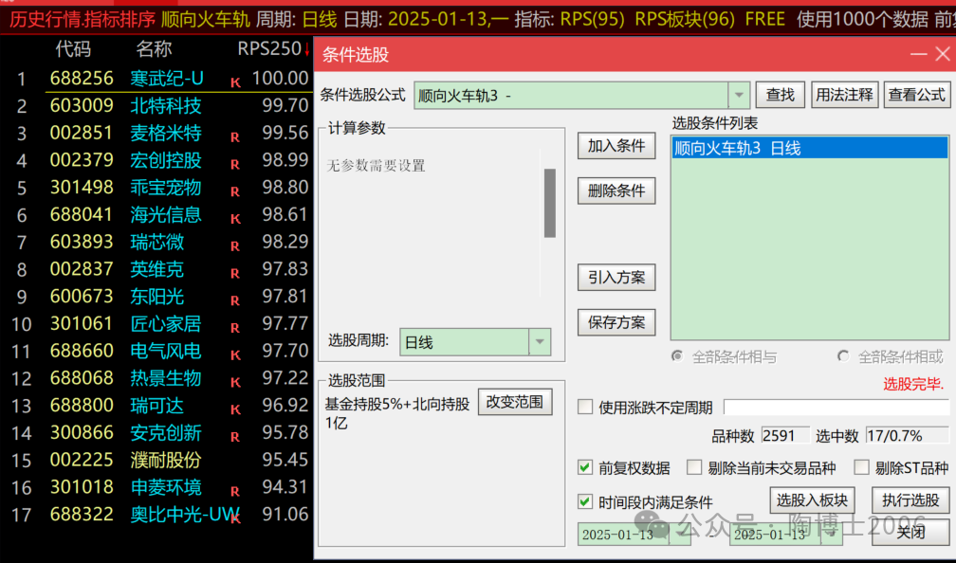Select 濮耐股份 in the list
The width and height of the screenshot is (956, 563).
(x=165, y=460)
